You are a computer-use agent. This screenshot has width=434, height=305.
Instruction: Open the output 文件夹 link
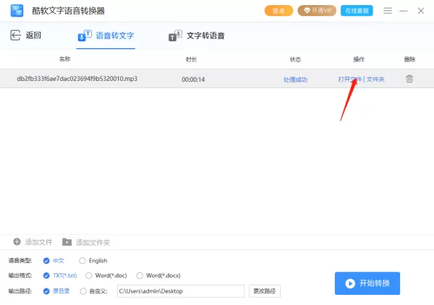click(x=375, y=80)
